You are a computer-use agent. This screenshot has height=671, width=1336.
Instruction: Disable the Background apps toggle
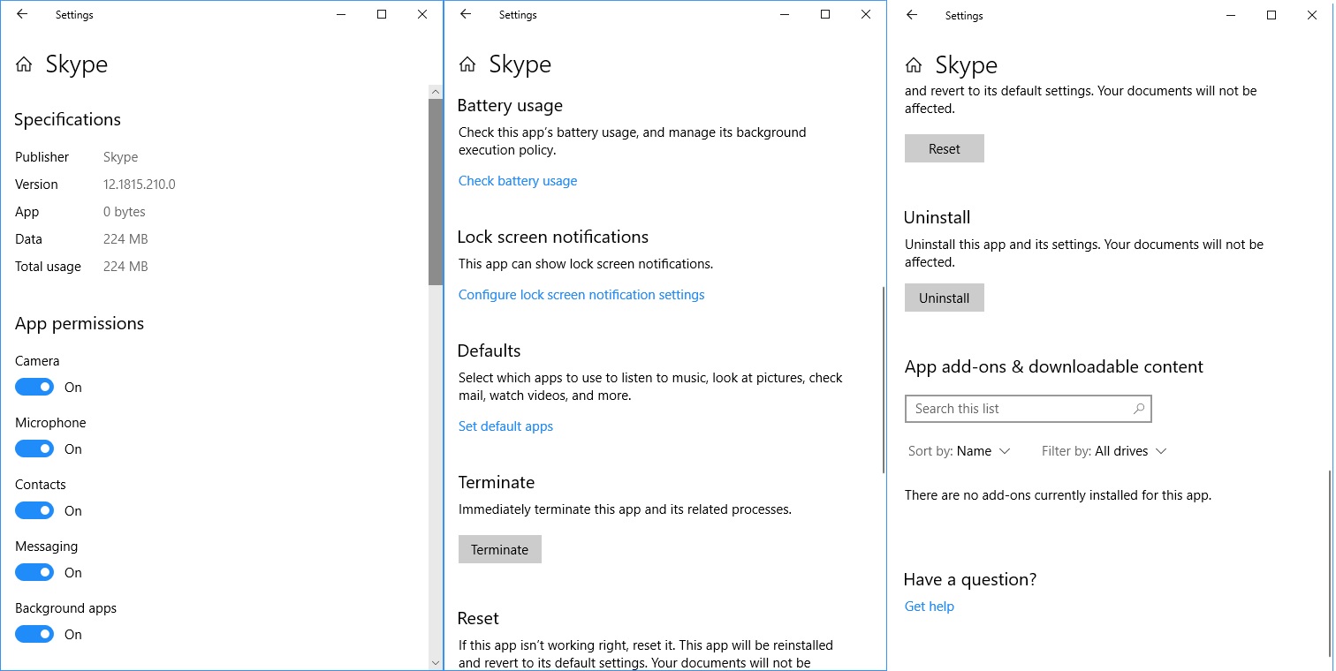34,634
